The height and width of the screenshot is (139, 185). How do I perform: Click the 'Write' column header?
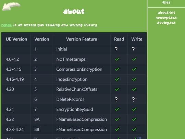[137, 39]
